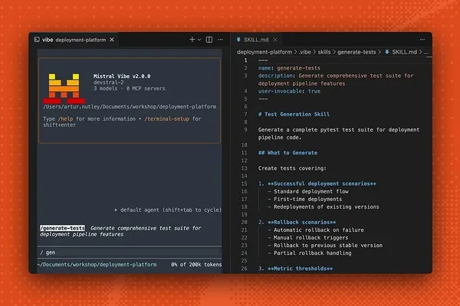Image resolution: width=460 pixels, height=306 pixels.
Task: Close the vibe deployment-platform tab
Action: pos(112,40)
